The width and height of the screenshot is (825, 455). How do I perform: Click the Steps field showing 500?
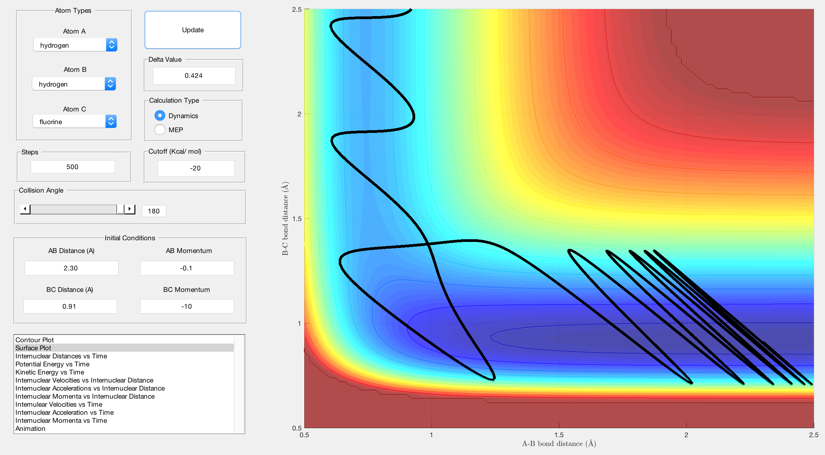point(73,167)
